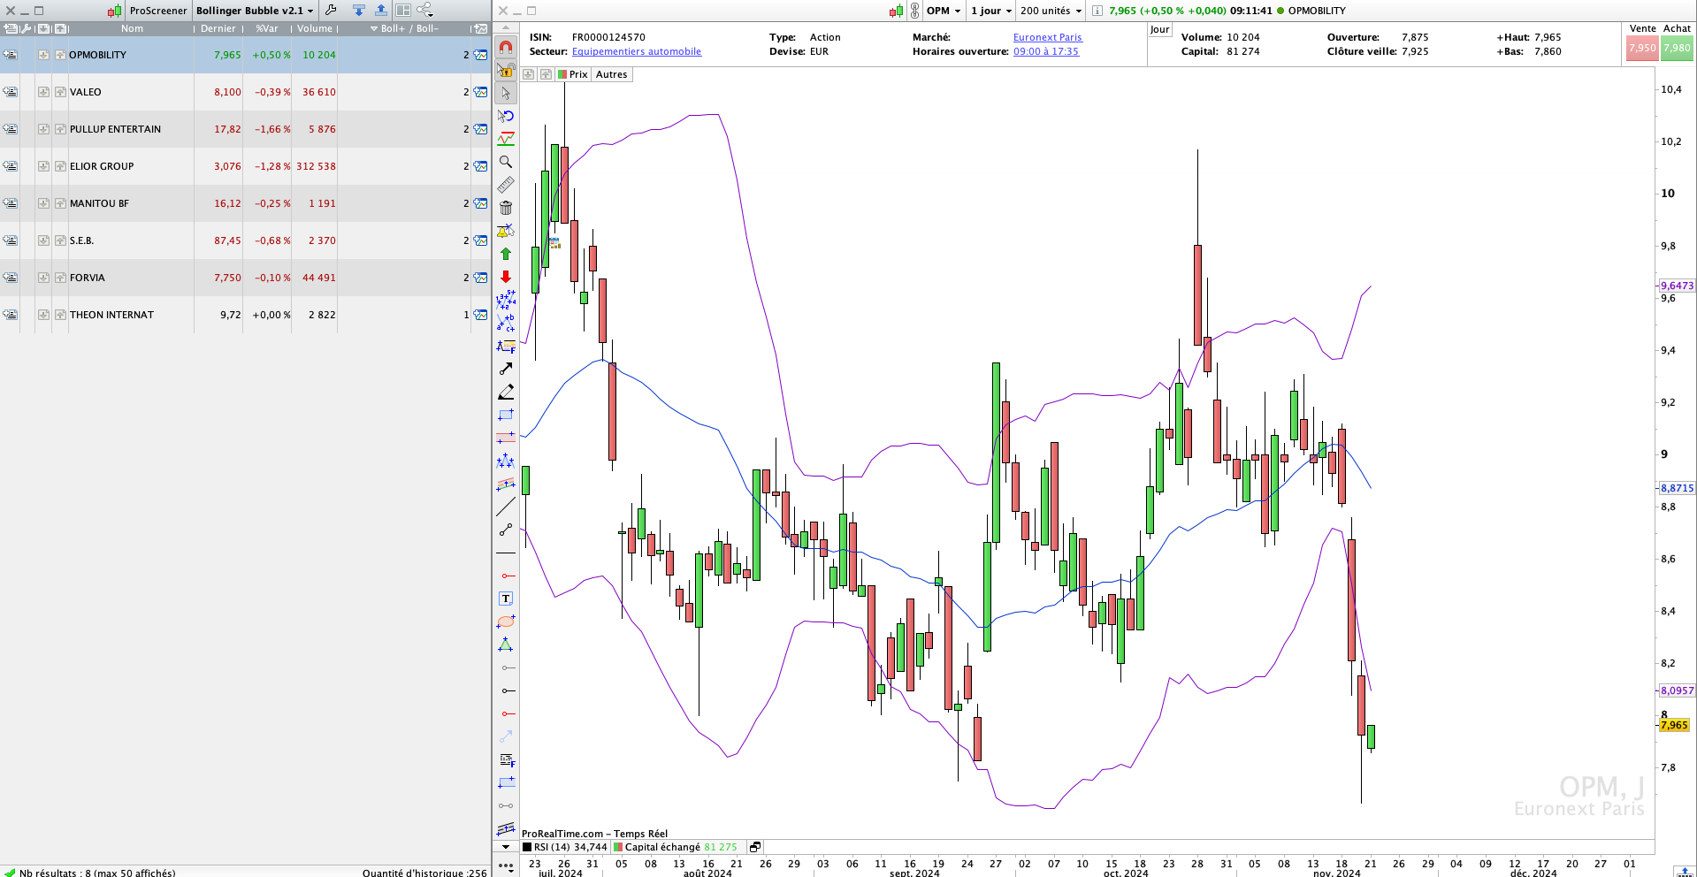Sort list by Volume column
1697x877 pixels.
(315, 28)
